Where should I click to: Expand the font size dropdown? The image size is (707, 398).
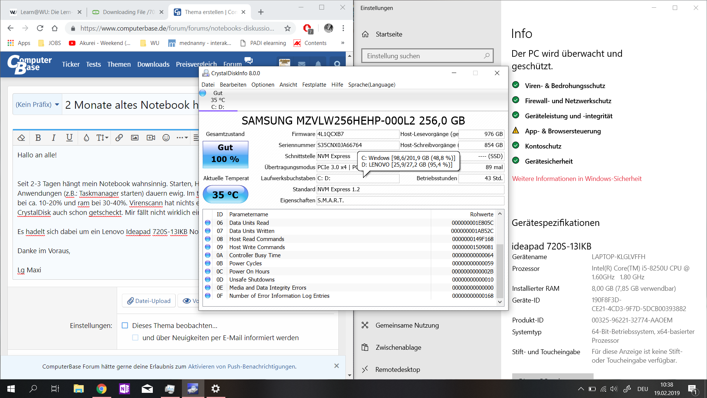point(102,138)
